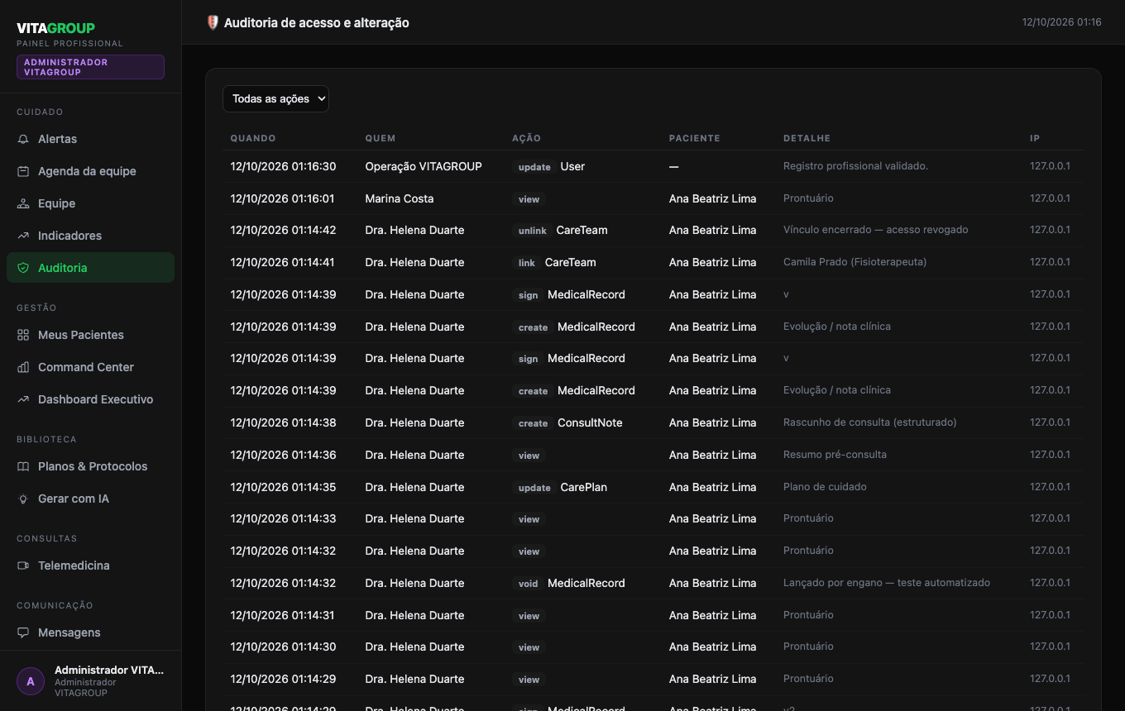The height and width of the screenshot is (711, 1125).
Task: Click the bell icon beside Alertas
Action: (23, 139)
